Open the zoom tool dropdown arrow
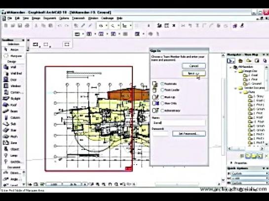Viewport: 269px width, 201px height. point(118,26)
